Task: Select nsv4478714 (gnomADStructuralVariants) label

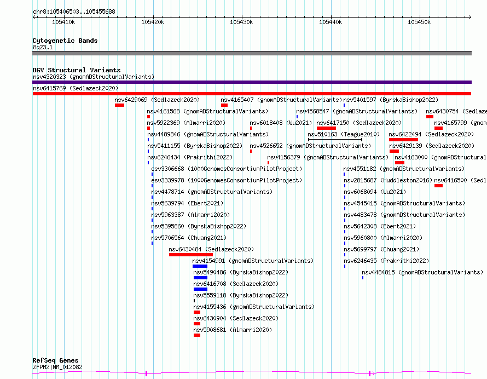Action: 212,192
